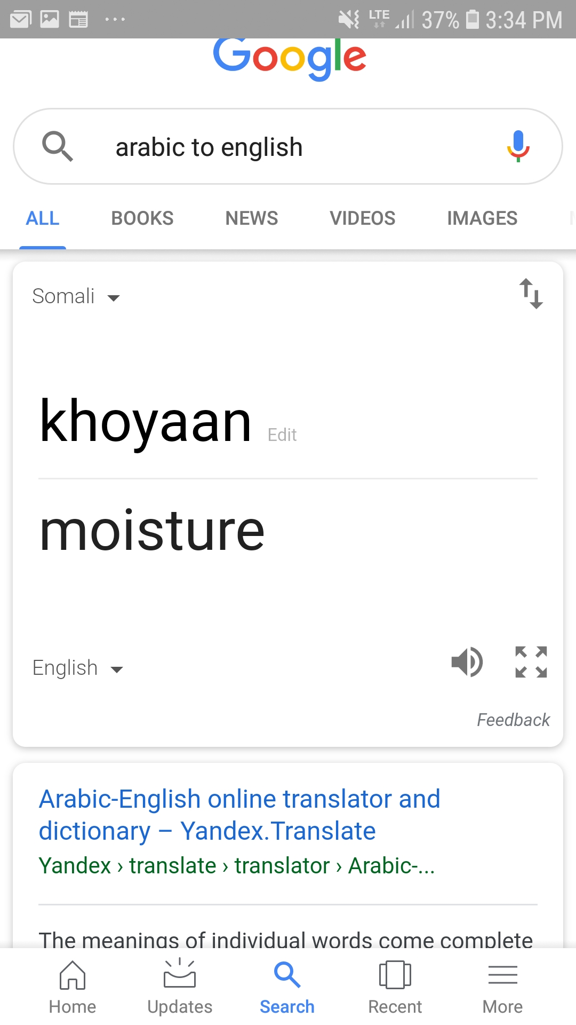The image size is (576, 1025).
Task: Tap the 'arabic to english' search field
Action: [288, 147]
